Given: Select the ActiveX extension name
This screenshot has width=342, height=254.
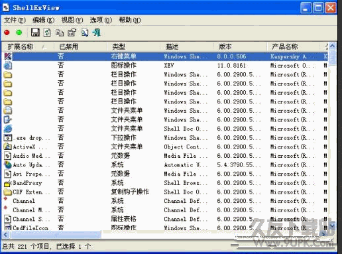Looking at the screenshot, I should [30, 147].
